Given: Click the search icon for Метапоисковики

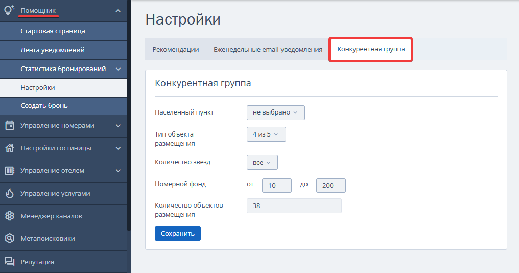Looking at the screenshot, I should [10, 238].
